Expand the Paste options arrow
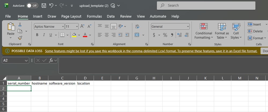 (x=11, y=38)
